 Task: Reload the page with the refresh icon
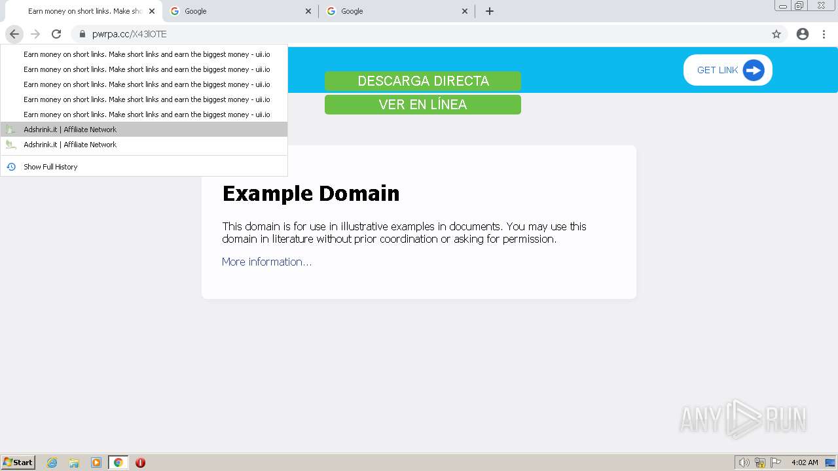pos(56,34)
